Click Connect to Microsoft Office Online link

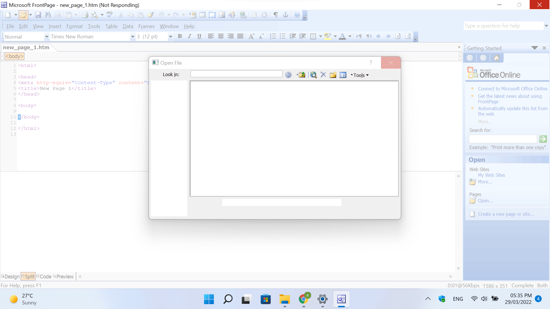coord(512,89)
